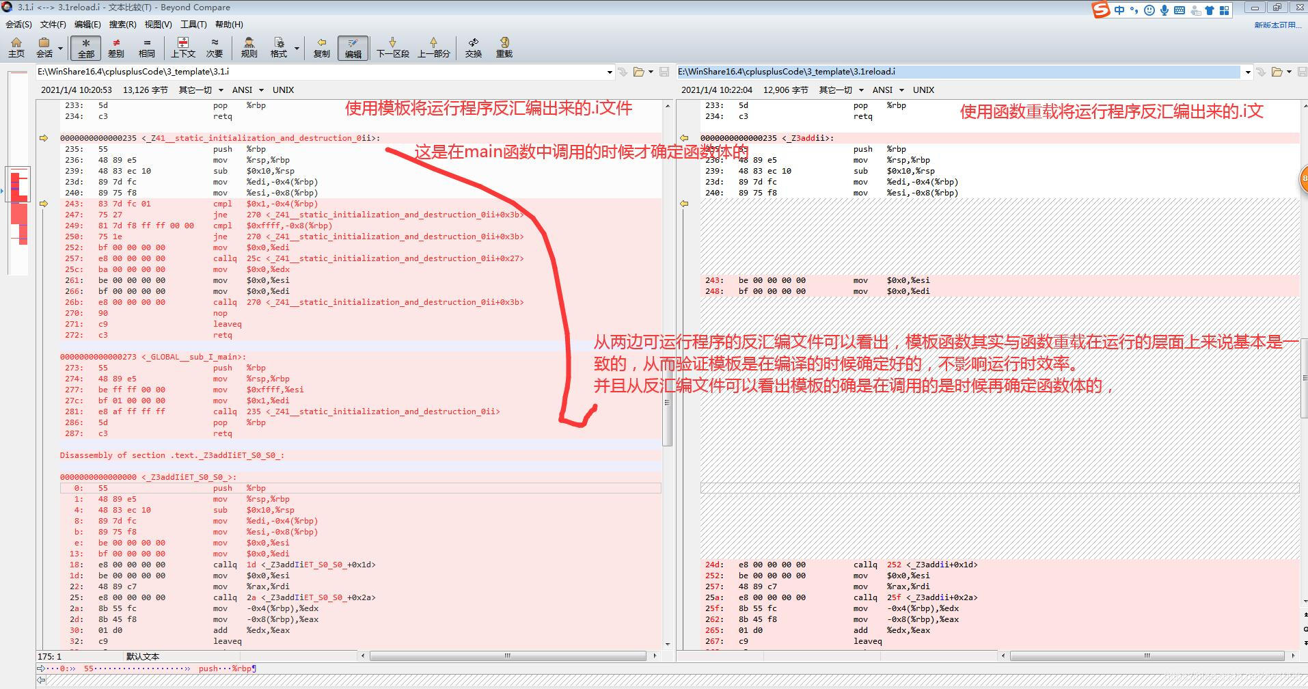
Task: Click the left pane save disk icon
Action: coord(664,72)
